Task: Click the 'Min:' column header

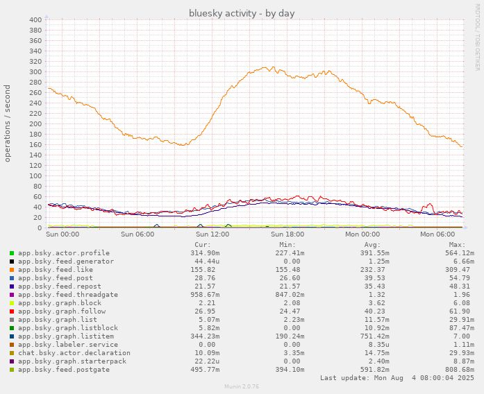Action: click(287, 245)
